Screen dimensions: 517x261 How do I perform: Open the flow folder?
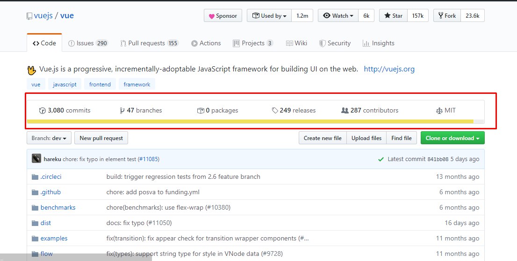(x=46, y=254)
